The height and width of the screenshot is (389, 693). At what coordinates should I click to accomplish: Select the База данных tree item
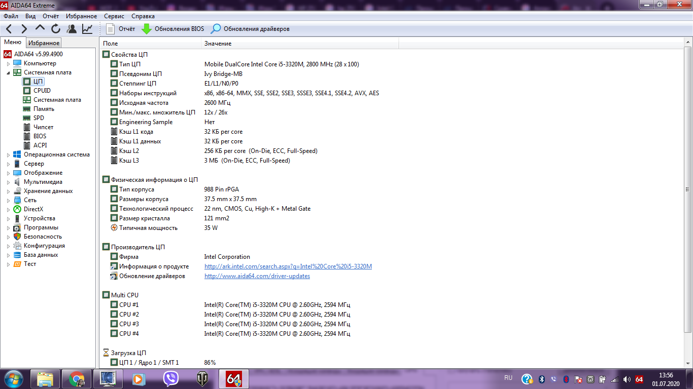pos(41,255)
